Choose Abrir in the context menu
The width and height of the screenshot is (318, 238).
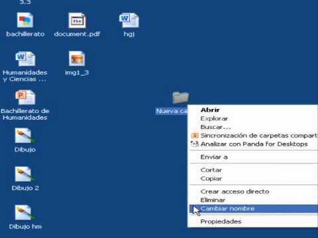click(253, 110)
